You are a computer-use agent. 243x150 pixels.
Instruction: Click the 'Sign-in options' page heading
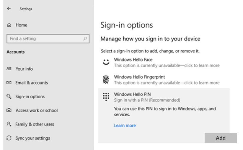tap(127, 25)
